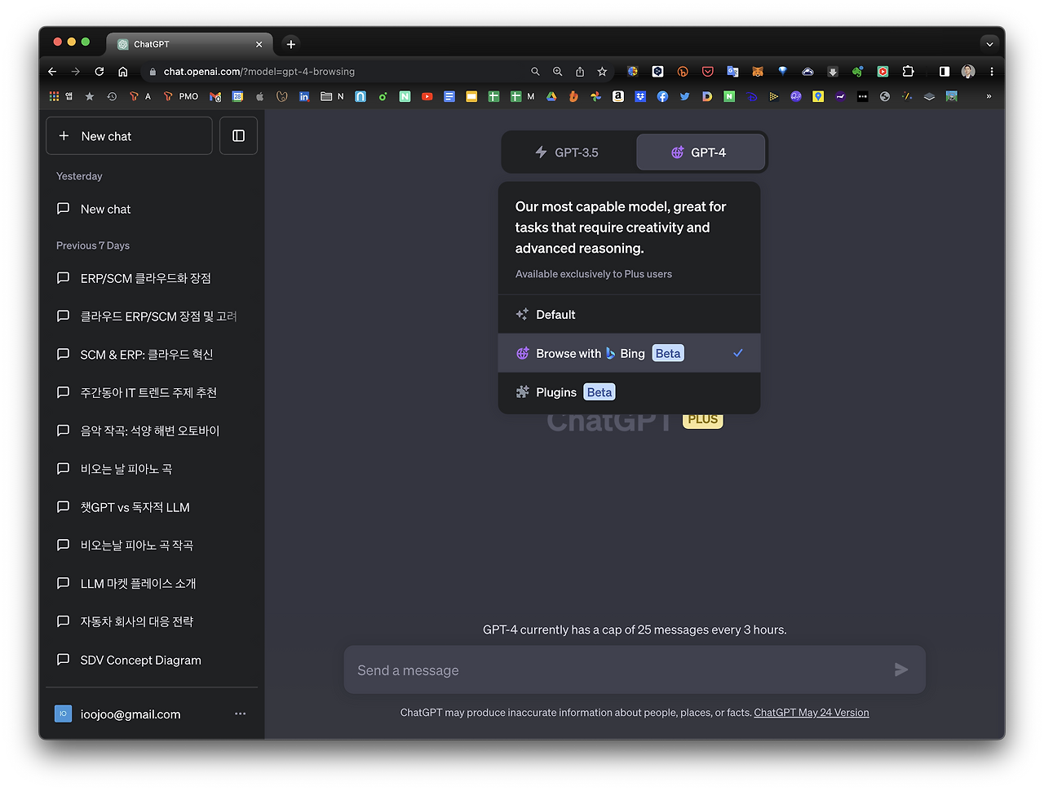Image resolution: width=1044 pixels, height=791 pixels.
Task: Open the '주간동아 IT 트렌드 주제 추천' chat
Action: tap(152, 392)
